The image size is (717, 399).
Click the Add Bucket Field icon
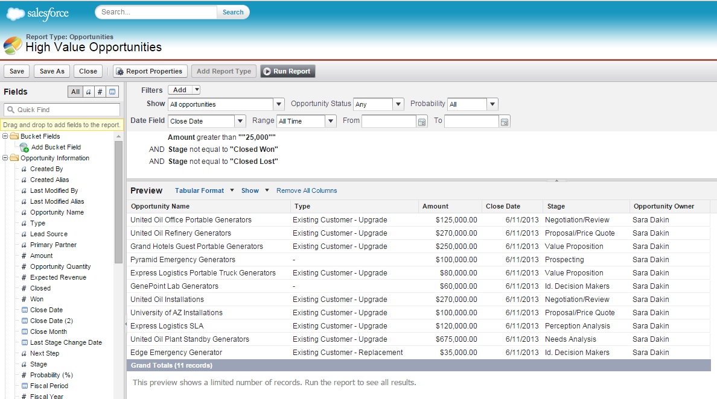point(24,148)
